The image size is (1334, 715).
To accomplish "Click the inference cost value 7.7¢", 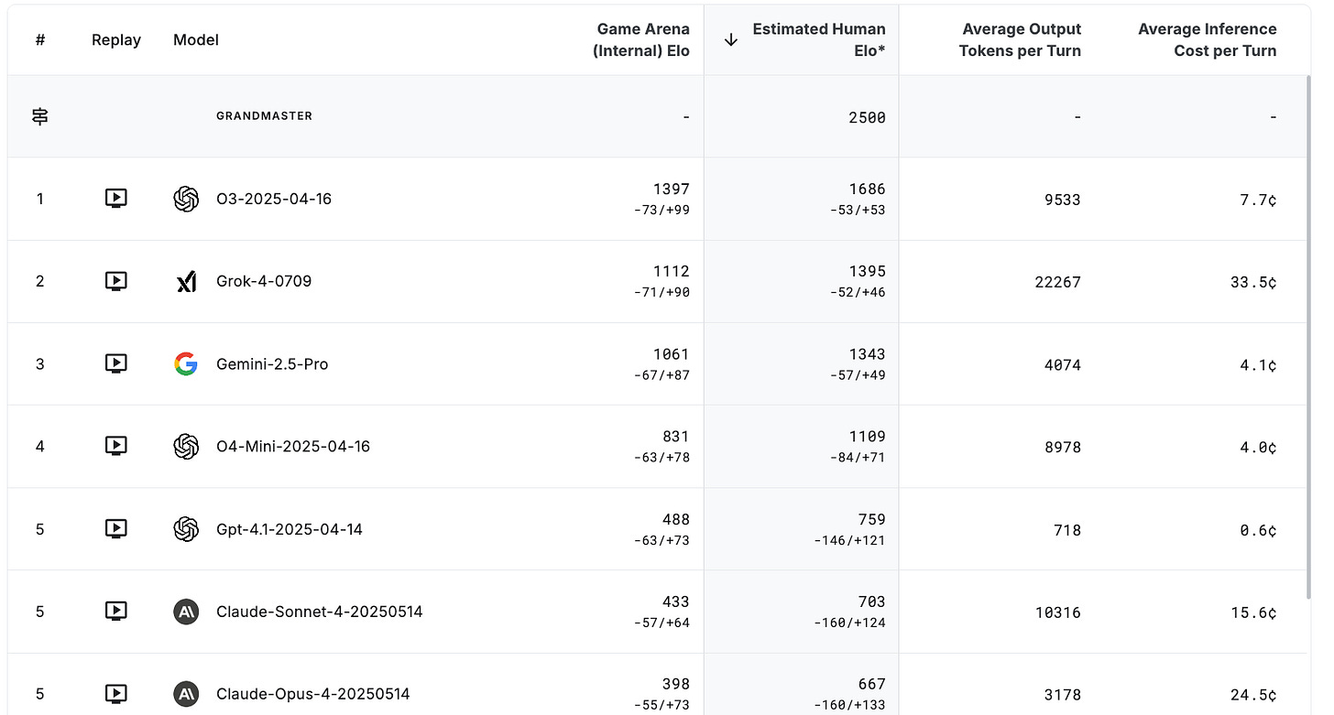I will (1258, 199).
